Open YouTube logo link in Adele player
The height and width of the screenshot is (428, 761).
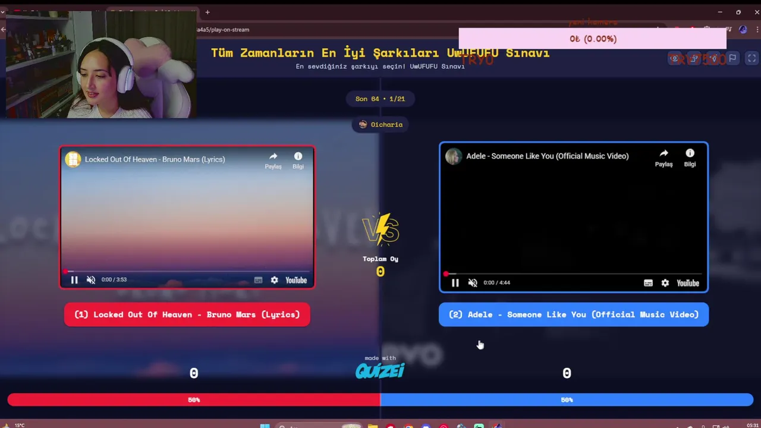(x=688, y=283)
